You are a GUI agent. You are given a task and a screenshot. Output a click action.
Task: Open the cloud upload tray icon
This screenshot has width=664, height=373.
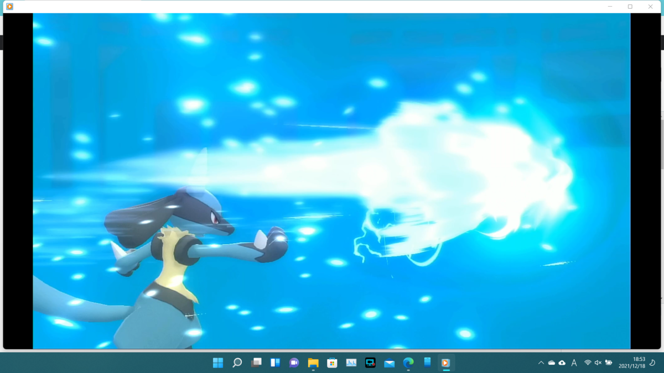(562, 363)
